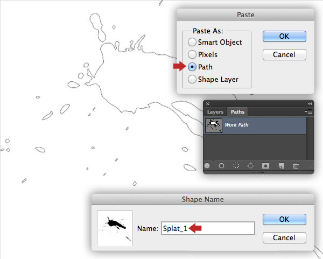Click the Work Path thumbnail
The image size is (323, 259).
point(214,125)
